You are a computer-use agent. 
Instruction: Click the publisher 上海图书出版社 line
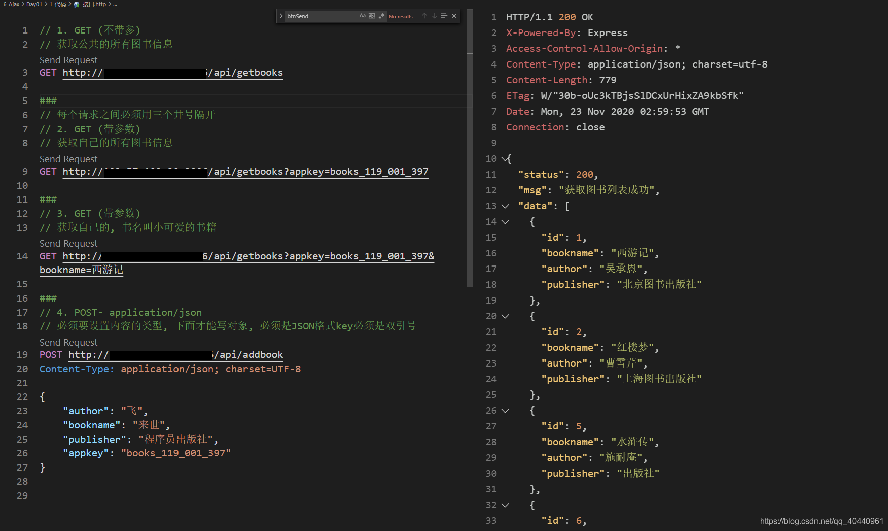pyautogui.click(x=622, y=379)
